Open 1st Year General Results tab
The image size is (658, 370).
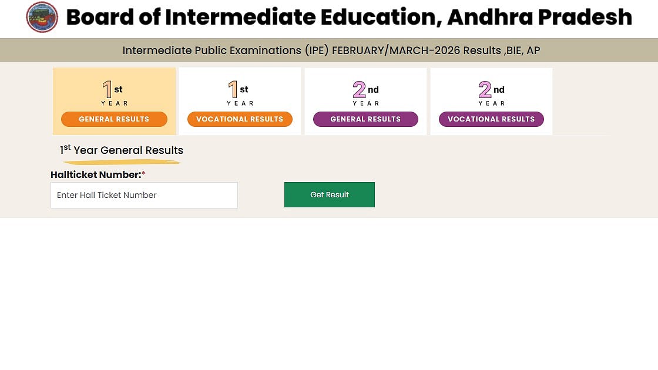[x=114, y=119]
